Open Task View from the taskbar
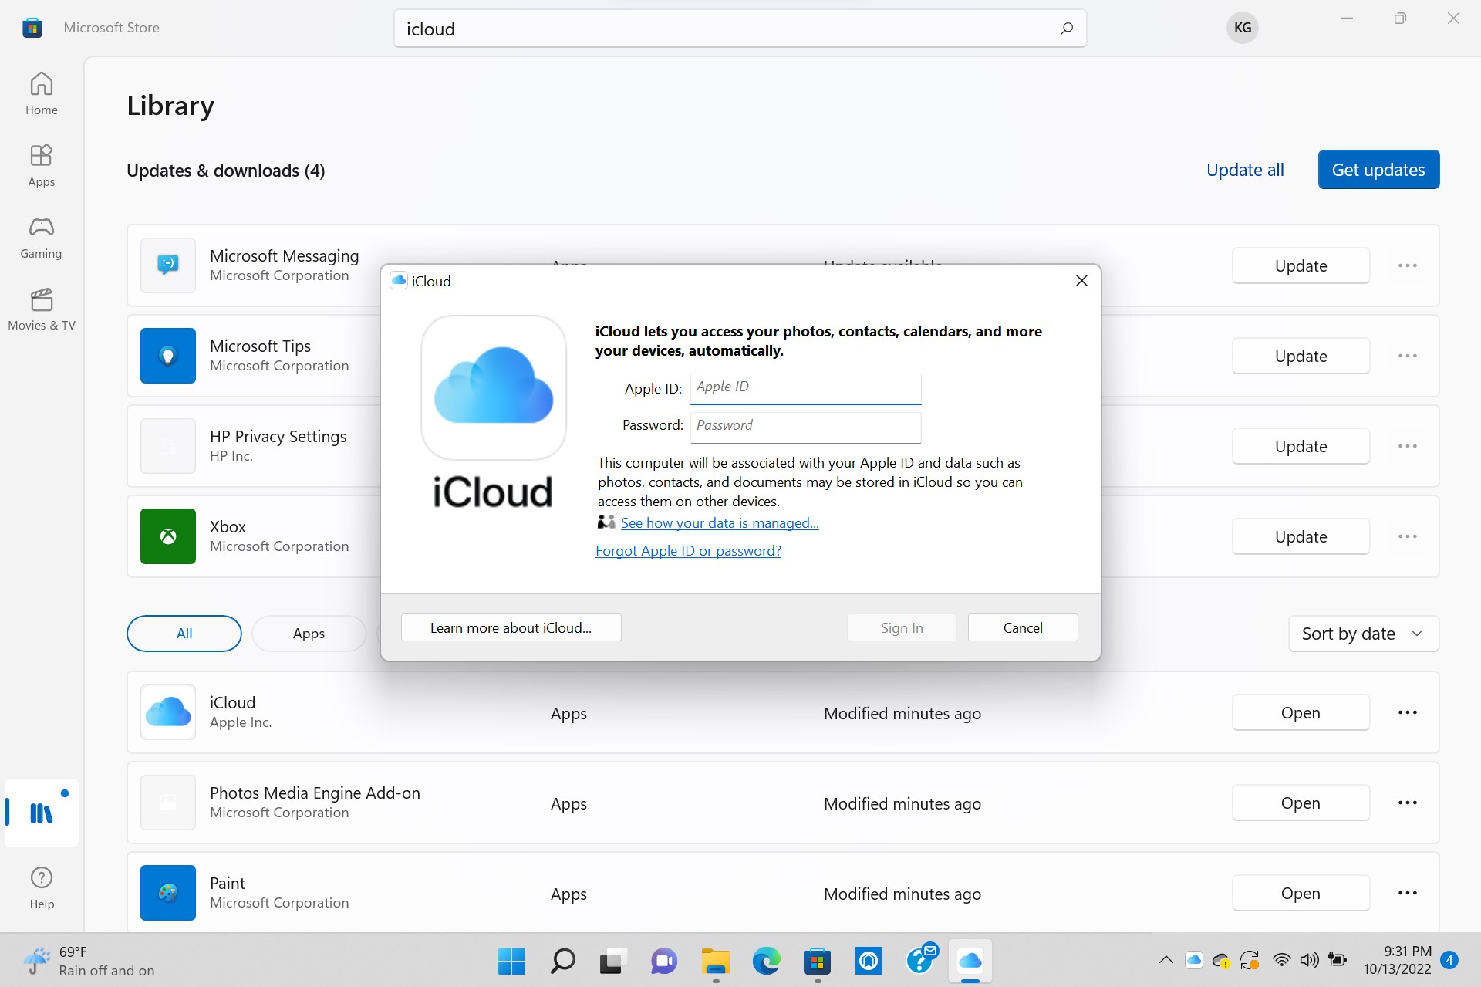This screenshot has height=987, width=1481. click(x=613, y=961)
